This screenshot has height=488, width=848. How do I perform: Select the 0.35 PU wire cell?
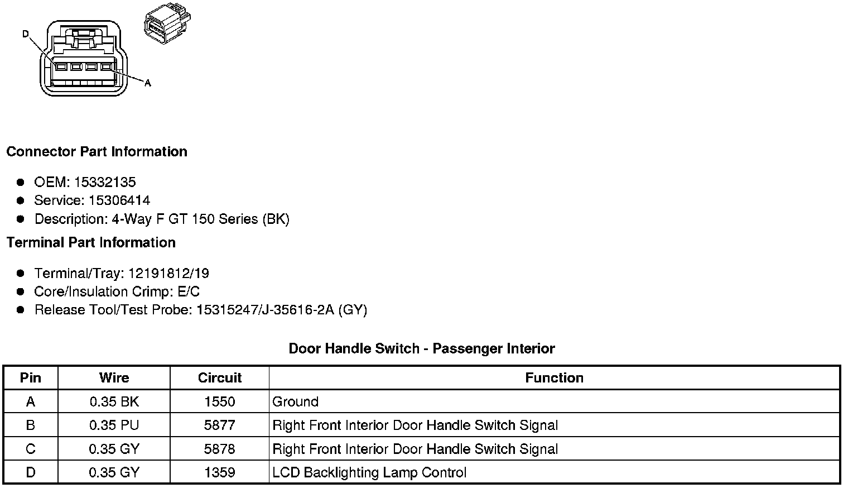[114, 425]
